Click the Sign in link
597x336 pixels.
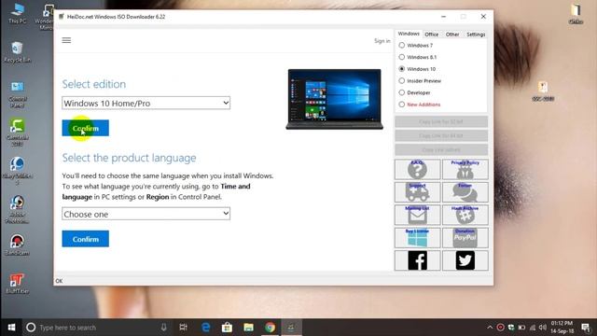[382, 41]
